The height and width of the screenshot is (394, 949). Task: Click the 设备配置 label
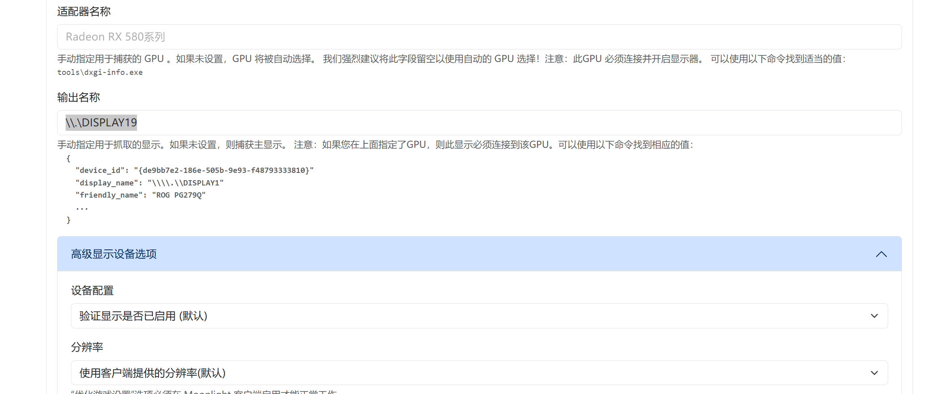coord(92,291)
